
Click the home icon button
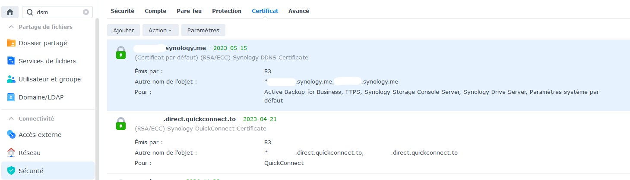point(10,12)
